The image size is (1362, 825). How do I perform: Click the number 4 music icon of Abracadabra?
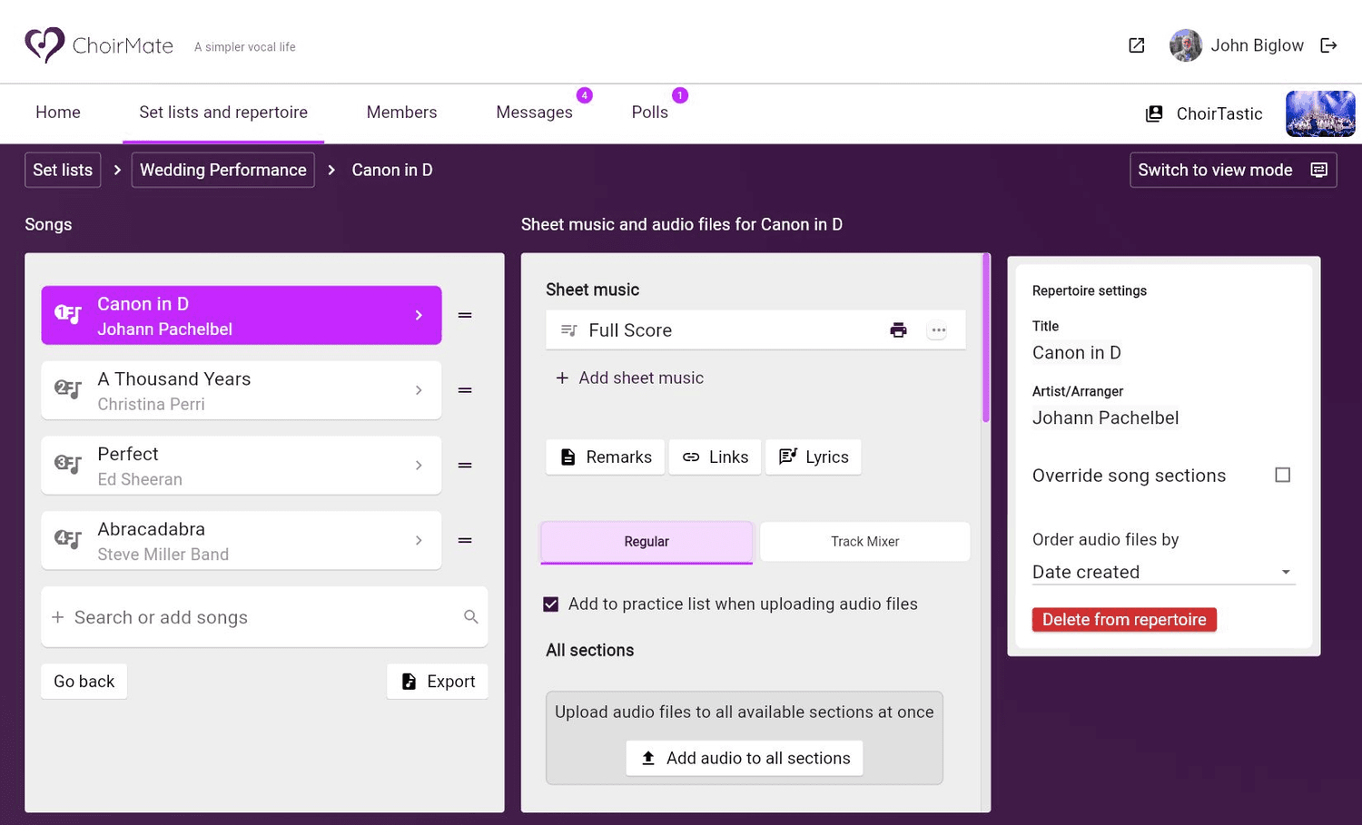[x=68, y=539]
